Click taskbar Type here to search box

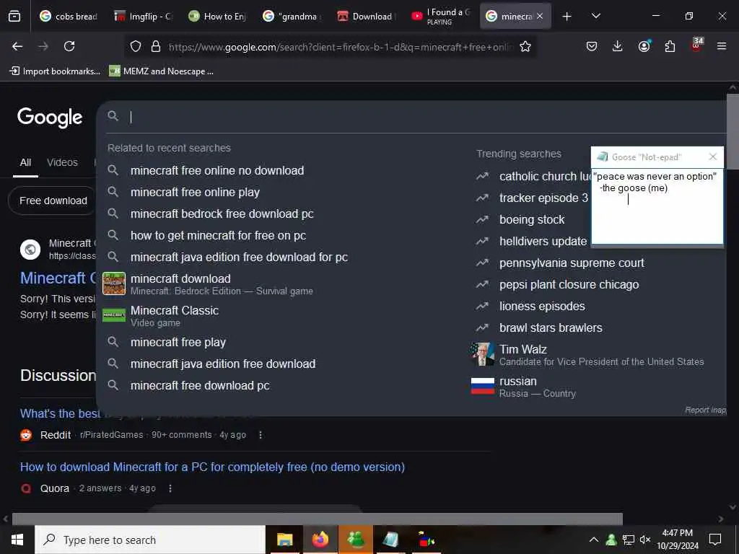coord(150,540)
